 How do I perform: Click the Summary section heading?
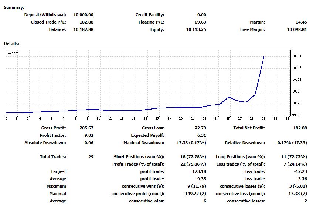[14, 7]
